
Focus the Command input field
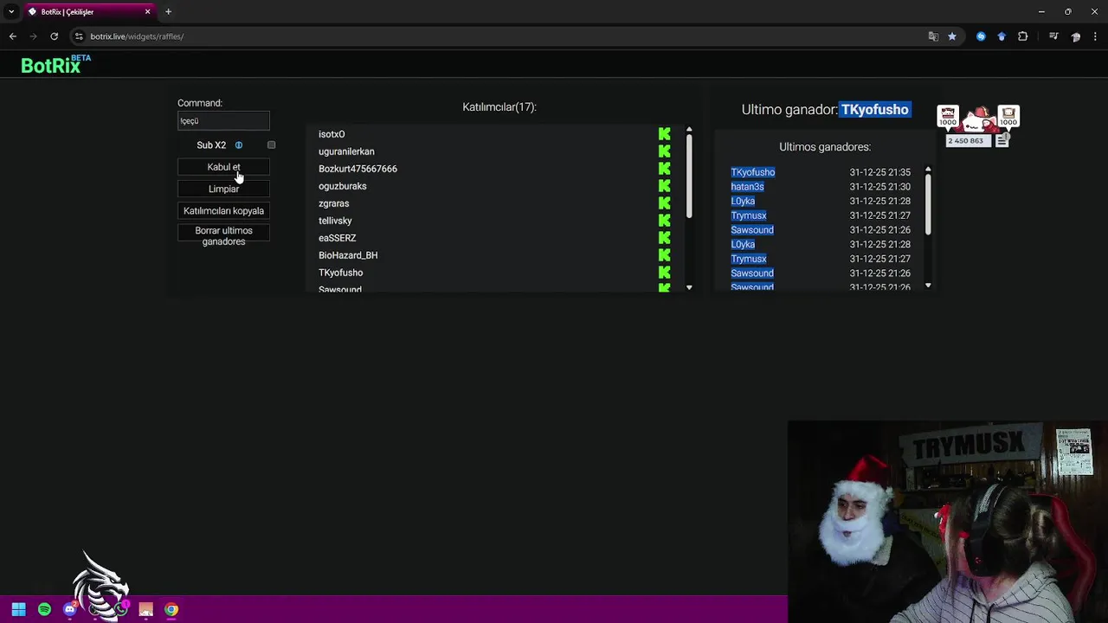point(223,121)
